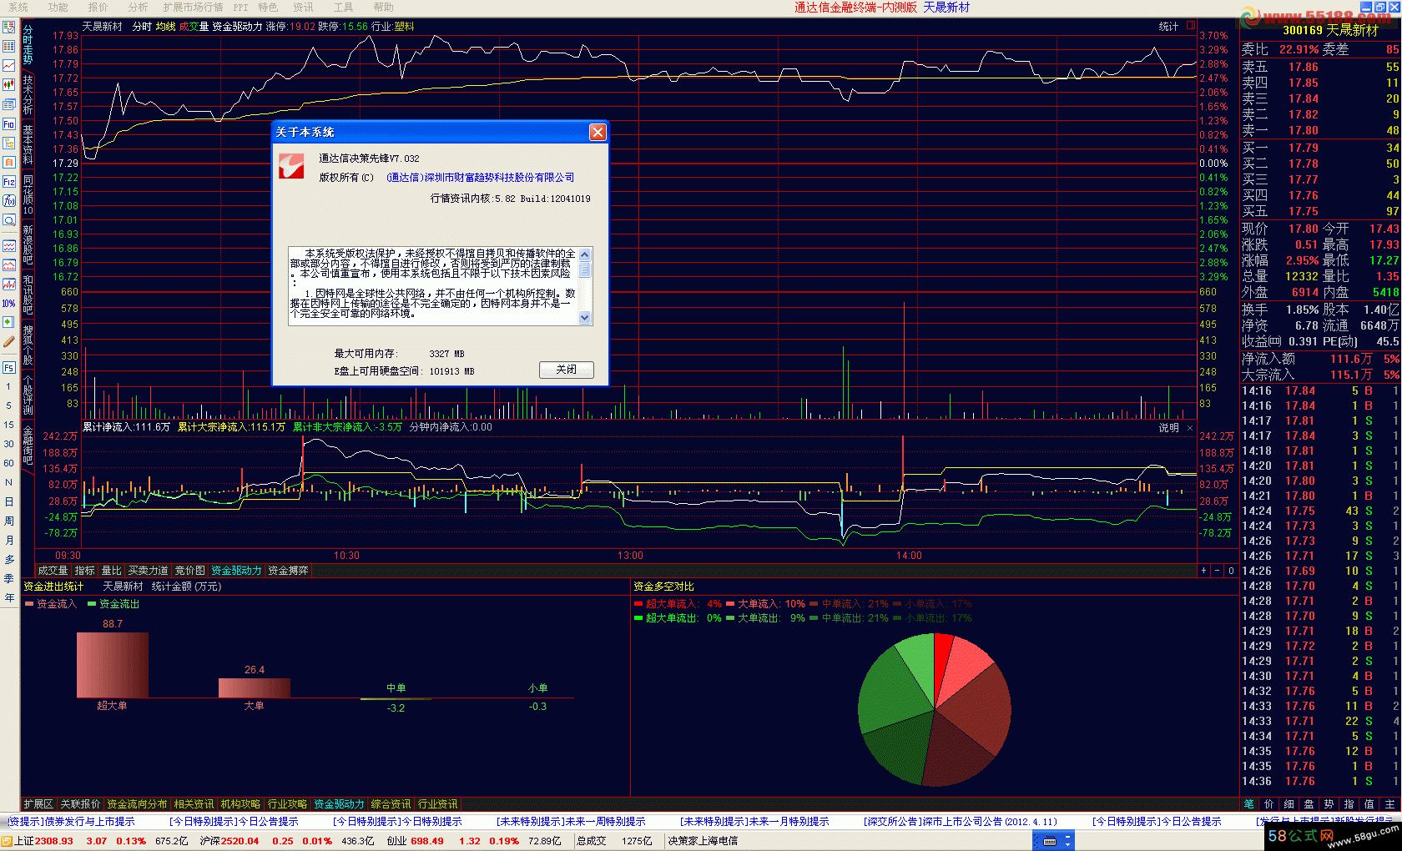Open the 功能 menu
The image size is (1402, 851).
click(58, 8)
